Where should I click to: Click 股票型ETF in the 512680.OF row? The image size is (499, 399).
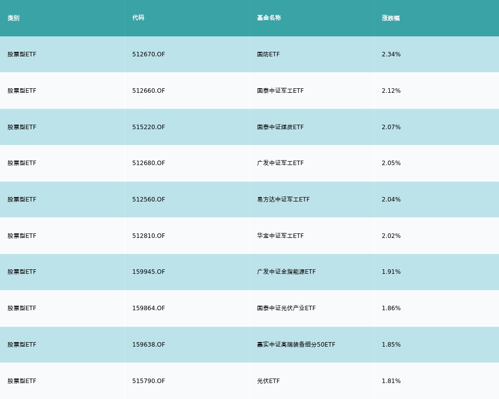pyautogui.click(x=22, y=163)
